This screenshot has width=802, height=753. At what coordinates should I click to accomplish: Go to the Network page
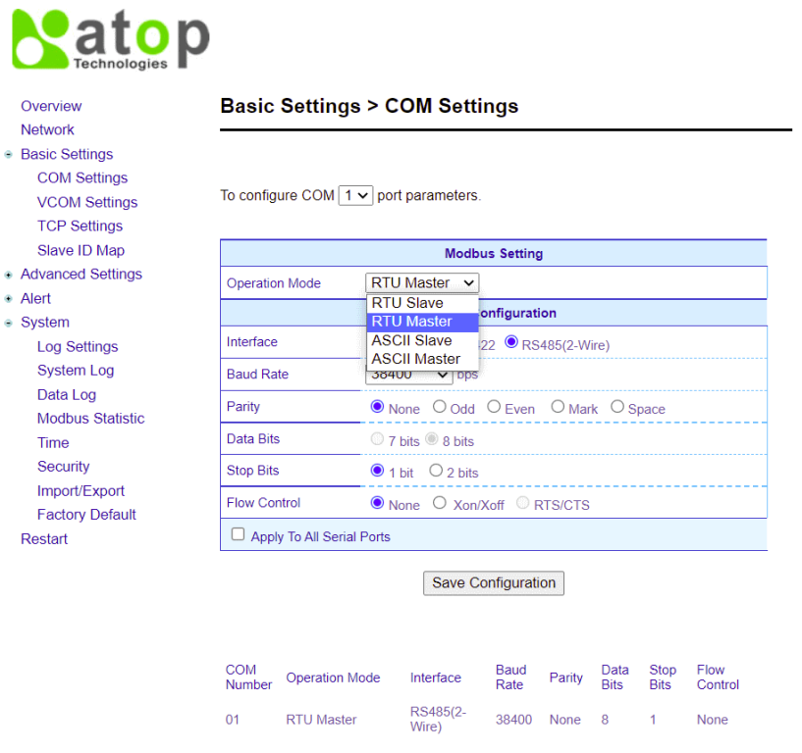click(x=47, y=129)
